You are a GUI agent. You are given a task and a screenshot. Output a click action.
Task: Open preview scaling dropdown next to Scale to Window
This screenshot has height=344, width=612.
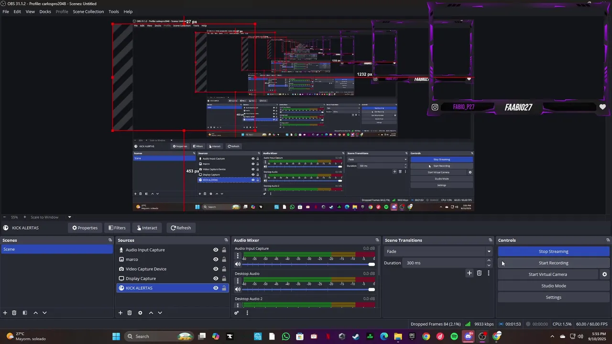tap(69, 217)
